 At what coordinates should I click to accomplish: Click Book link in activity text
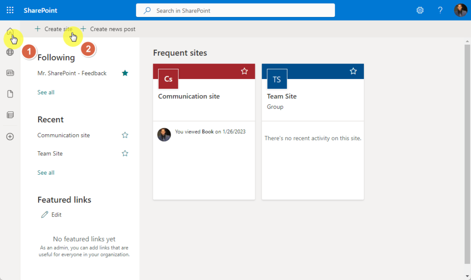(207, 131)
